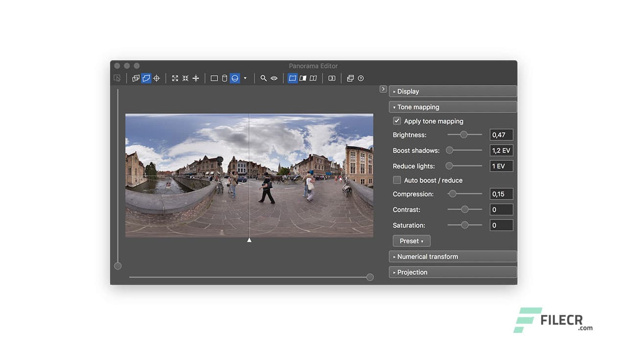Select the crosshair center-point tool
This screenshot has width=627, height=352.
156,78
